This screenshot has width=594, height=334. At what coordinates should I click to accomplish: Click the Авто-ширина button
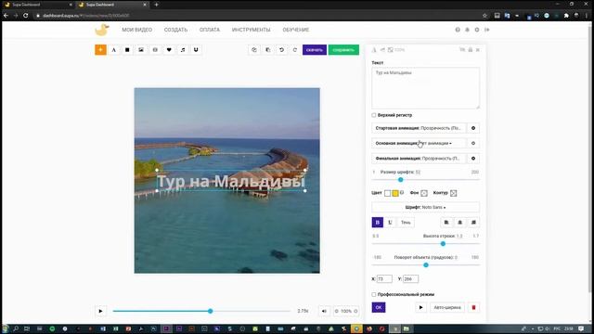[447, 307]
